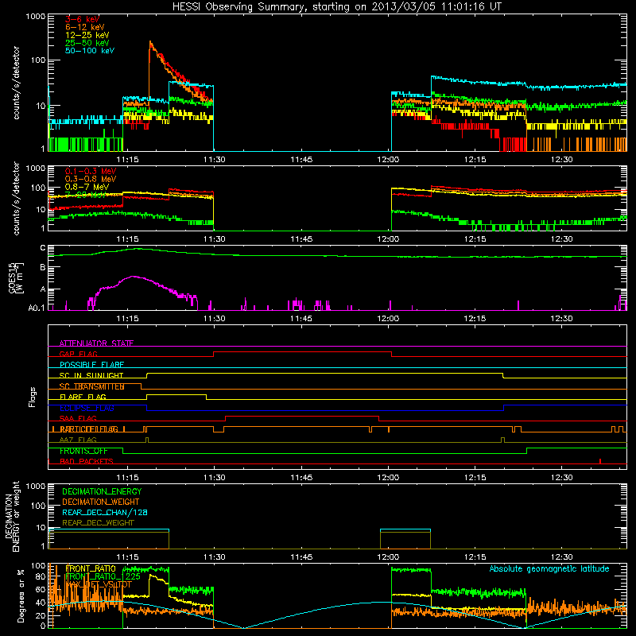This screenshot has width=636, height=636.
Task: Click the counts/s/detector axis title of the MeV panel
Action: pos(16,198)
